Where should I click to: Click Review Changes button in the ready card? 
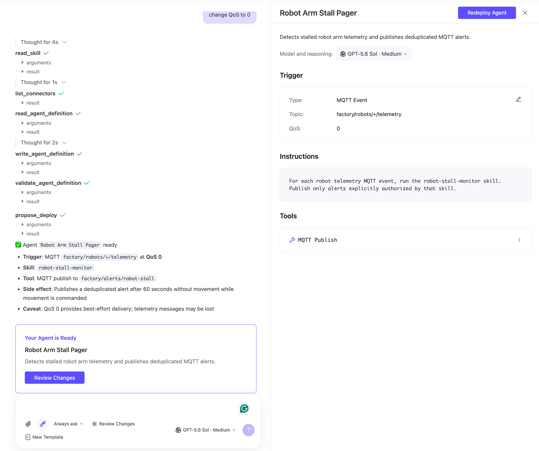[x=55, y=378]
